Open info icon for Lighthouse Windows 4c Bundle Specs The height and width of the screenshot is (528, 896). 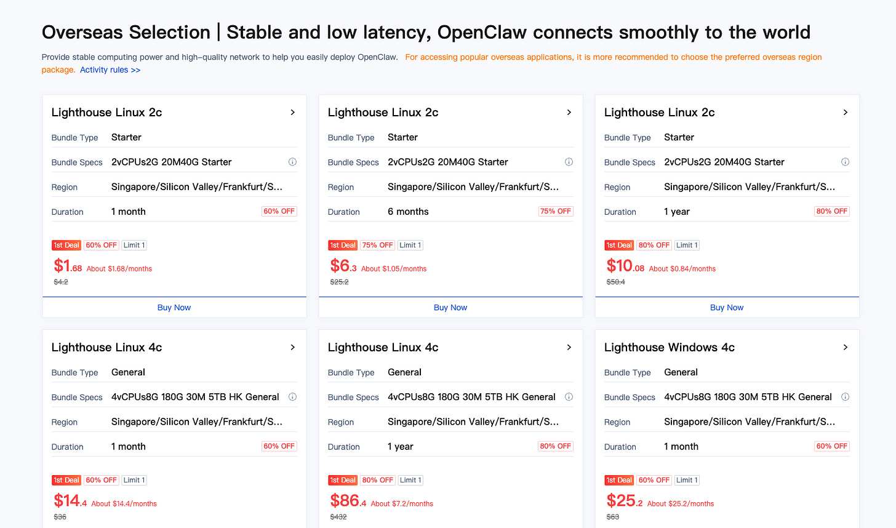pyautogui.click(x=845, y=397)
